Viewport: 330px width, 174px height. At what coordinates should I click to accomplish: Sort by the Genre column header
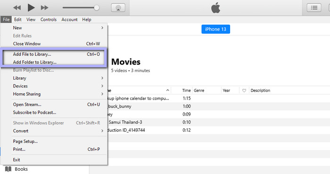pos(199,91)
